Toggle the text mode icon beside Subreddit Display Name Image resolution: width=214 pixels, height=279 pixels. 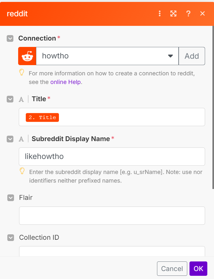[x=21, y=139]
